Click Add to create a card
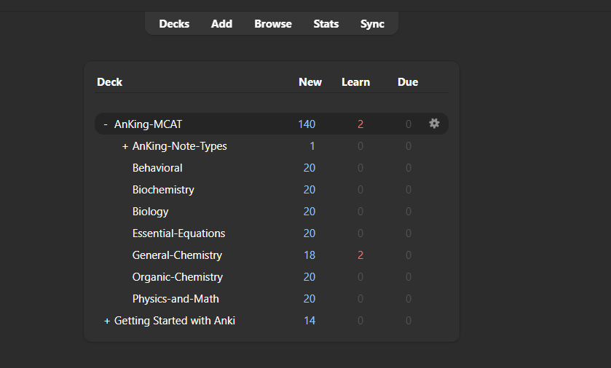The height and width of the screenshot is (368, 611). click(221, 24)
